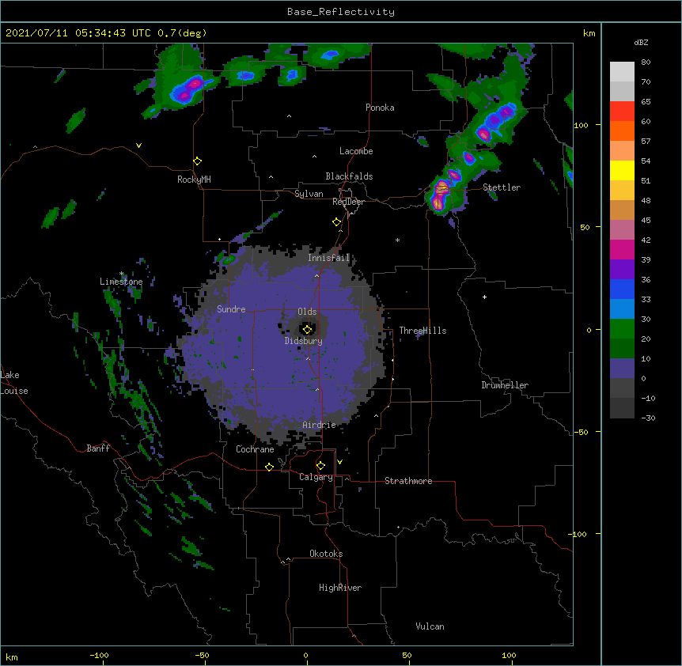Select the Airdrie label
Screen dimensions: 682x666
(320, 425)
